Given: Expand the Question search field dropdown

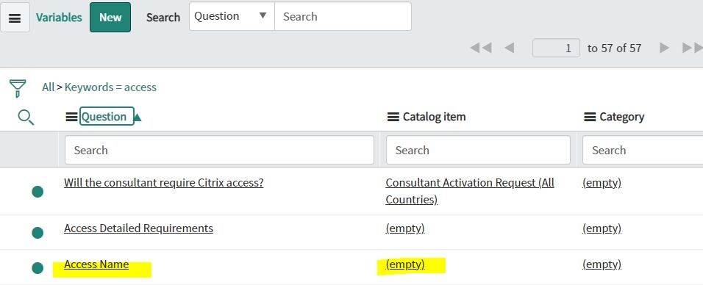Looking at the screenshot, I should [232, 16].
